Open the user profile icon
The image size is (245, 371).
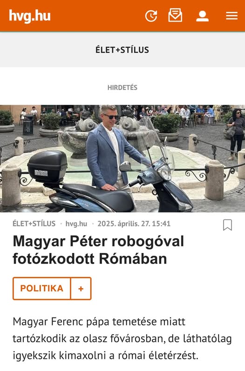pos(202,16)
